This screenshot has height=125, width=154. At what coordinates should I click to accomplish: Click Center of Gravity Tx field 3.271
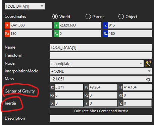click(x=69, y=87)
